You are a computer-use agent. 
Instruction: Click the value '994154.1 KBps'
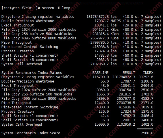tap(105, 30)
